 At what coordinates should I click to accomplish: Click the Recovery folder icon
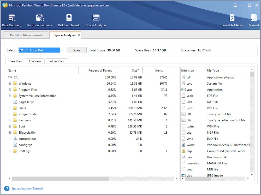coord(15,120)
